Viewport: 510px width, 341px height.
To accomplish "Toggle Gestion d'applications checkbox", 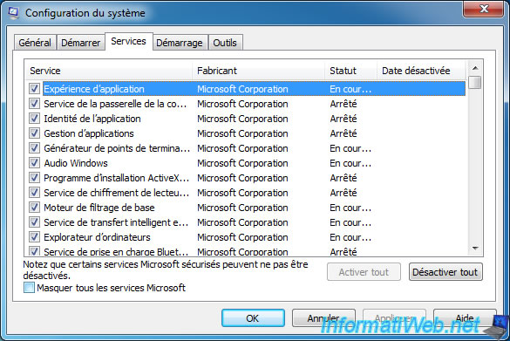I will (x=35, y=133).
